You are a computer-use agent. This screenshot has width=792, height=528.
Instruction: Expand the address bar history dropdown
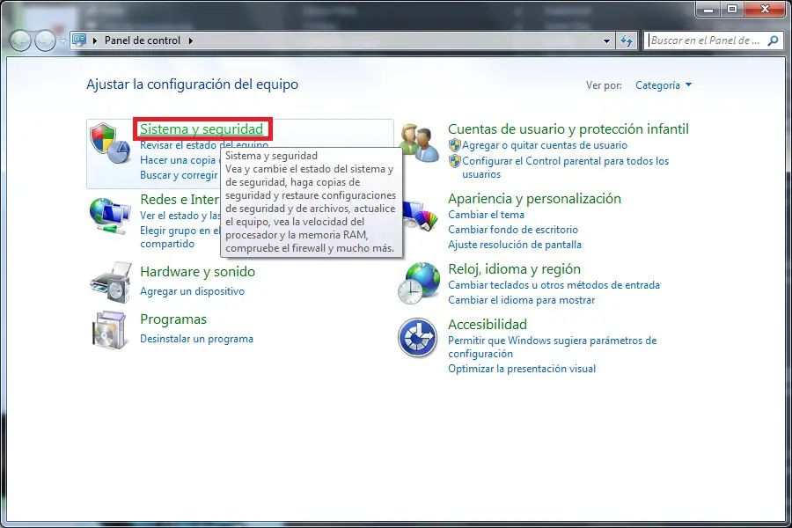tap(606, 41)
